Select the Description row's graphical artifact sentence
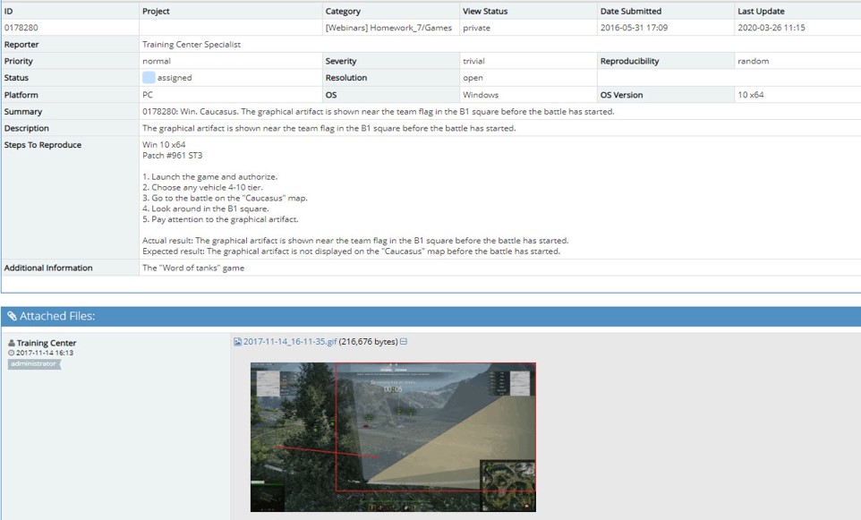Viewport: 861px width, 520px height. (x=328, y=128)
